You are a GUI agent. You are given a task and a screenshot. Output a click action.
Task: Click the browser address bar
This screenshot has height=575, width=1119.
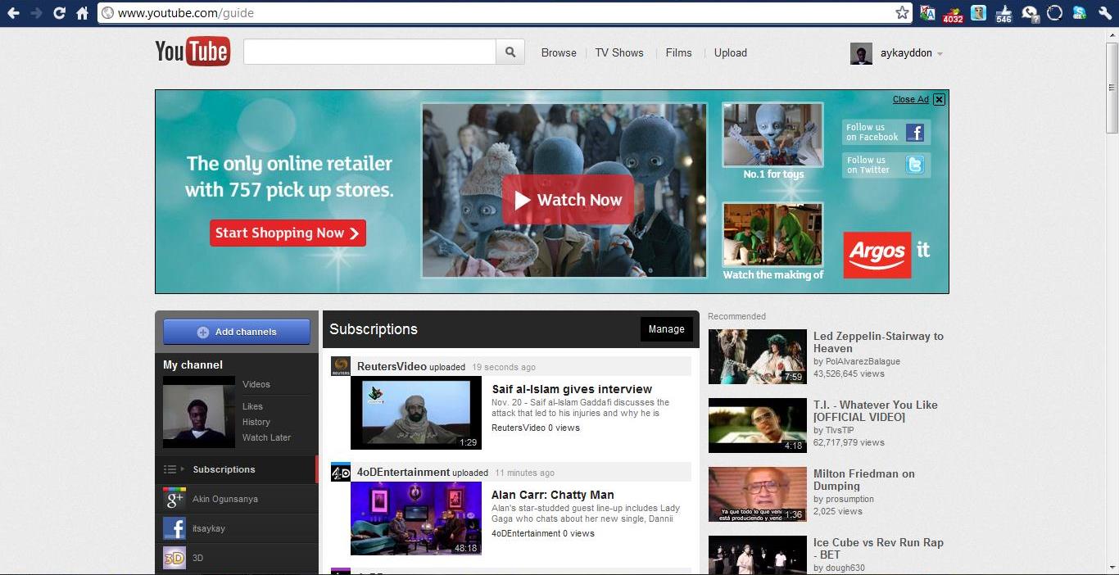pos(505,13)
